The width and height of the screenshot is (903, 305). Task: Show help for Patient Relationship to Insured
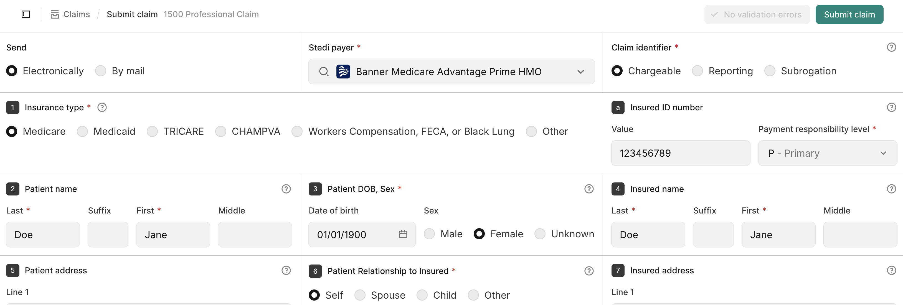coord(589,271)
